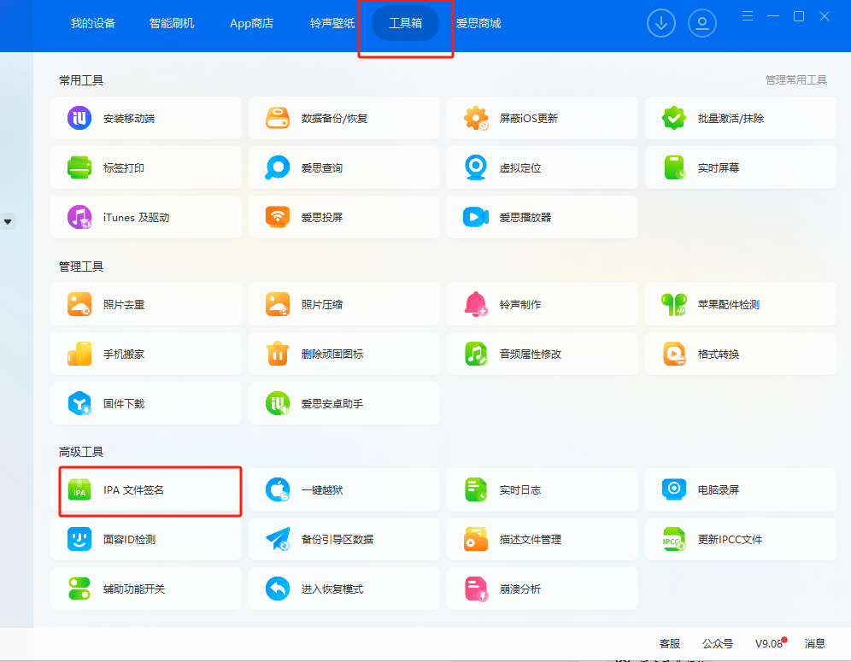Open the 安装移动端 tool icon

tap(79, 118)
